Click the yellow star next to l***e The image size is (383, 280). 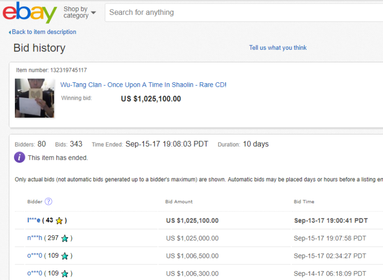tap(59, 221)
